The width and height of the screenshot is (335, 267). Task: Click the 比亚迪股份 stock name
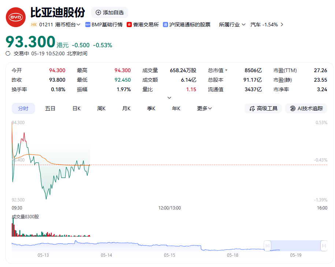[x=58, y=12]
